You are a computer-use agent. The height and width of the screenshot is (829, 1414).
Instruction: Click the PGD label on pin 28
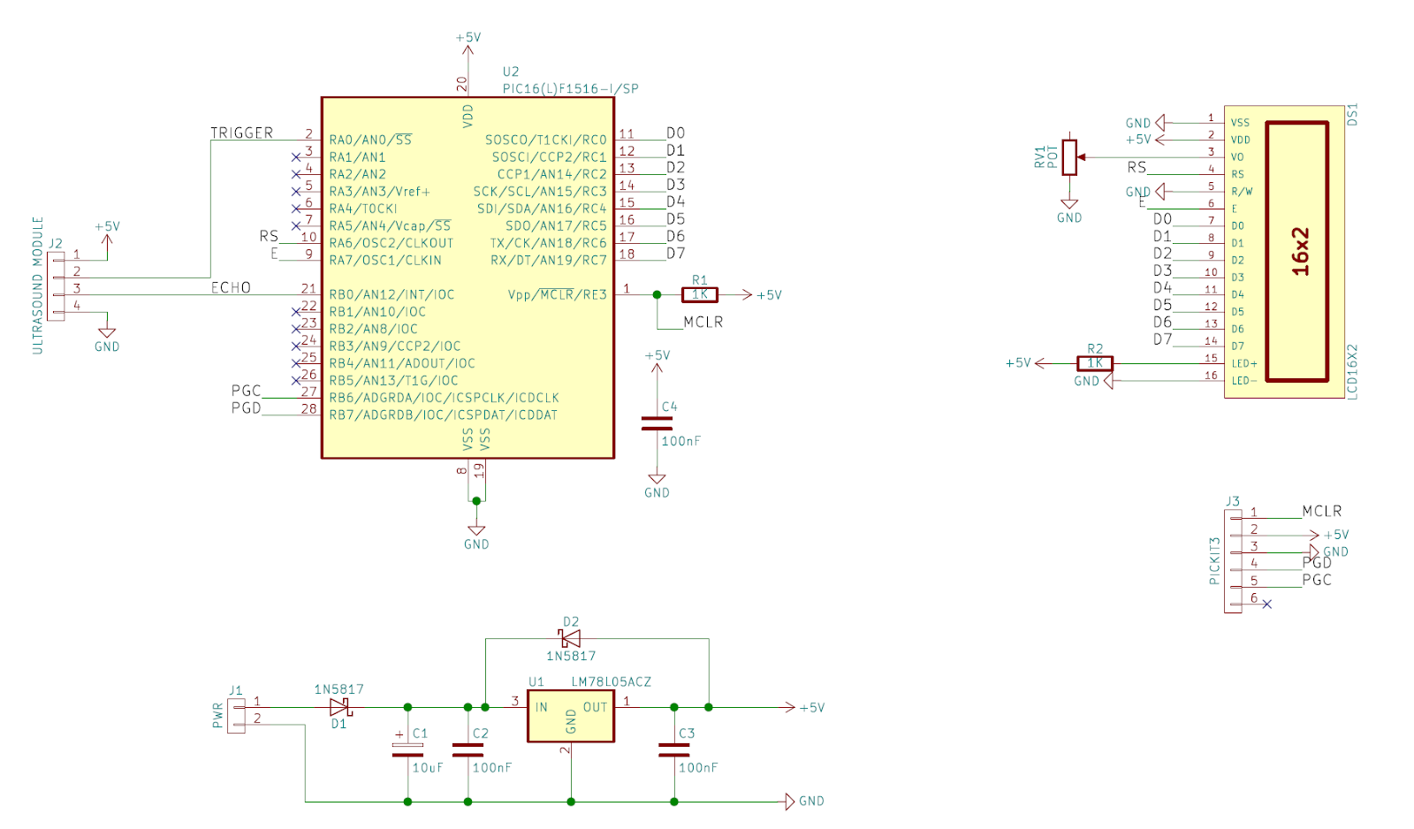pyautogui.click(x=247, y=407)
